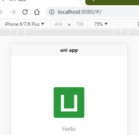Click the Hello text

69,129
